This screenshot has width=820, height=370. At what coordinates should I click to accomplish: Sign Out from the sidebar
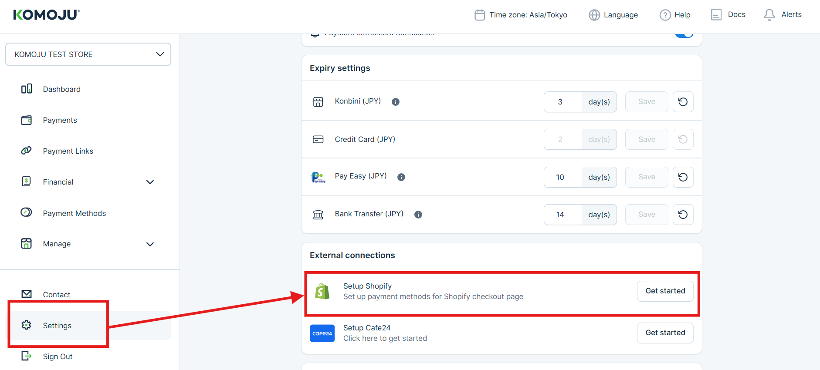pyautogui.click(x=58, y=357)
